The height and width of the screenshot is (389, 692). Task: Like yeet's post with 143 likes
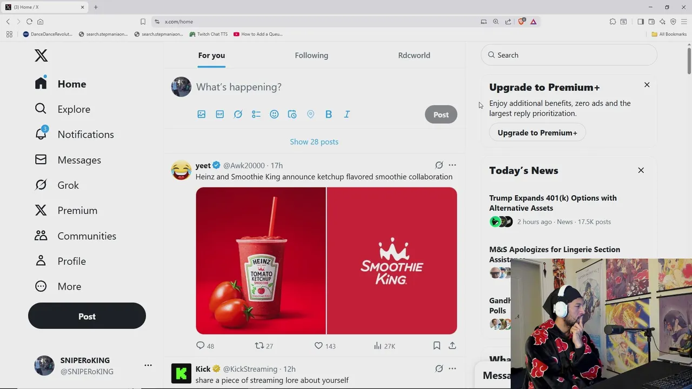(x=325, y=346)
